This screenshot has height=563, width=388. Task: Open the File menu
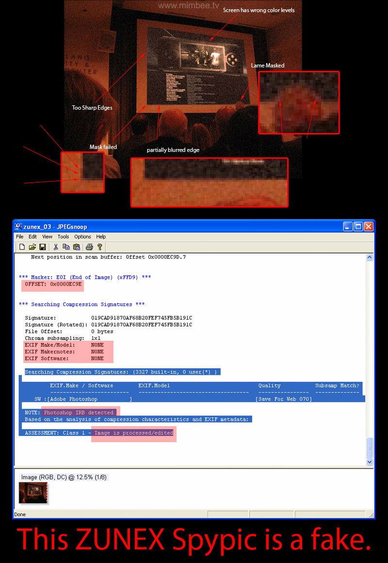coord(20,237)
